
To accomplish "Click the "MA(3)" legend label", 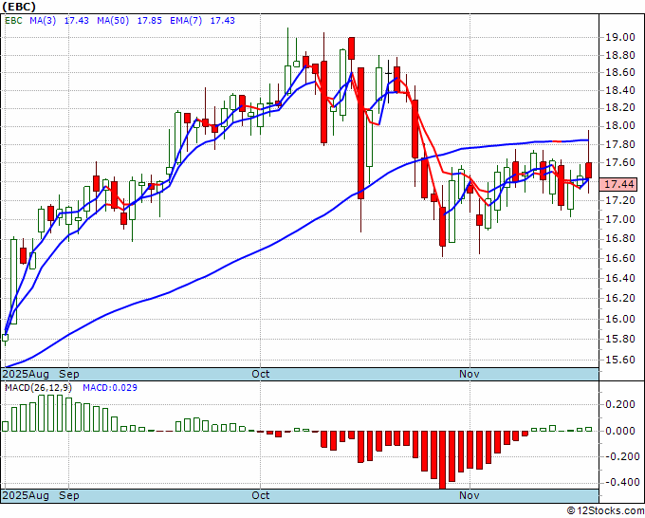I will (43, 21).
